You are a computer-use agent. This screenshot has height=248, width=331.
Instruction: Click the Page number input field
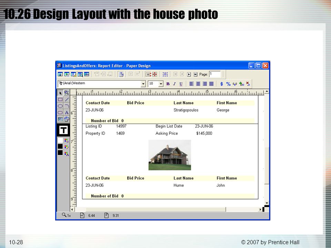[215, 74]
